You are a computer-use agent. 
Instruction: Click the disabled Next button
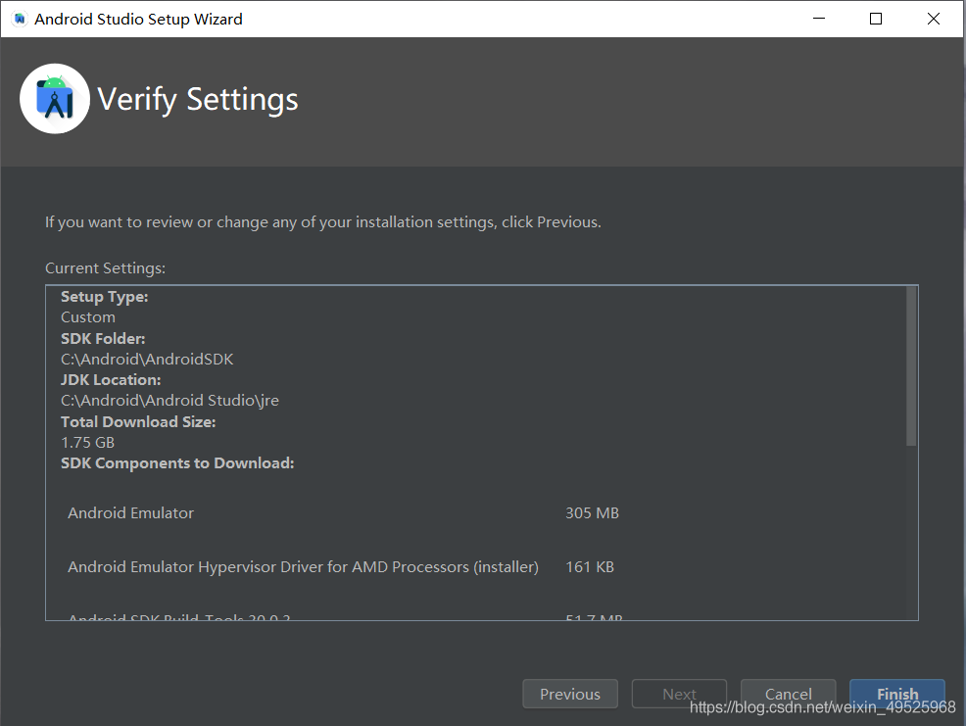tap(679, 694)
